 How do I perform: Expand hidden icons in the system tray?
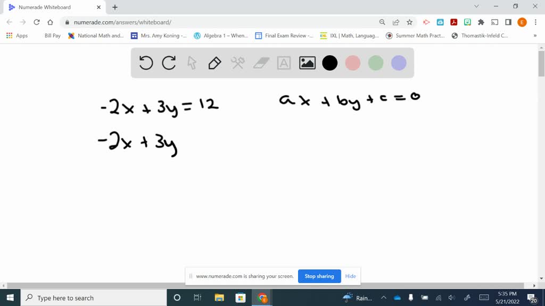[x=383, y=297]
